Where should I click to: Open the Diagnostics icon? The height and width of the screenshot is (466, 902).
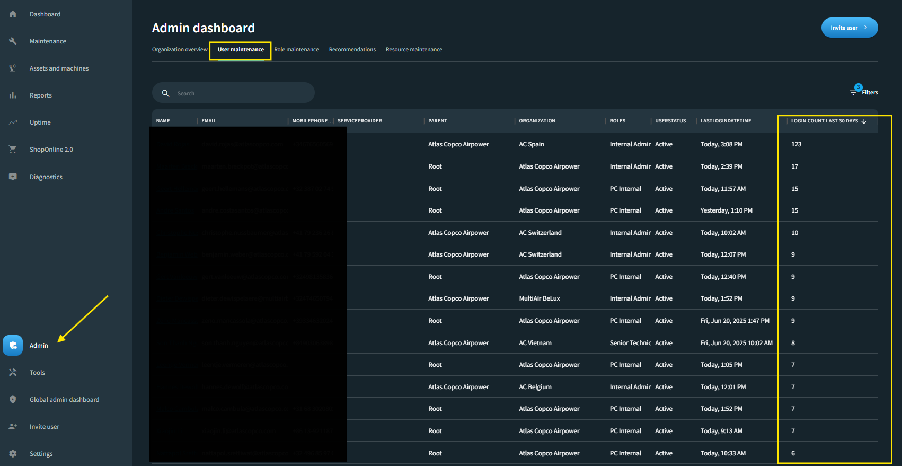13,177
